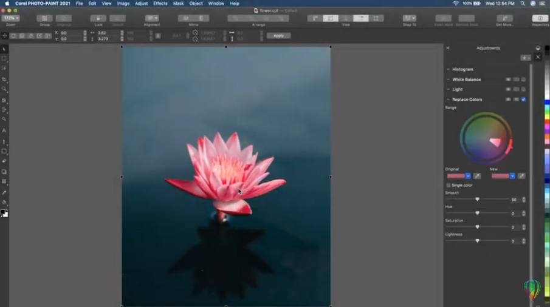
Task: Pick new color with the eyedropper
Action: (521, 176)
